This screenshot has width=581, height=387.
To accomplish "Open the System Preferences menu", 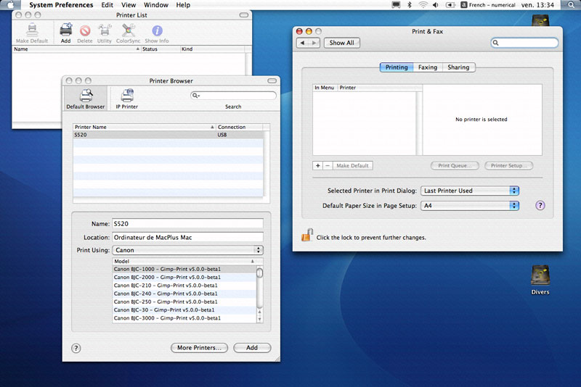I will 61,5.
